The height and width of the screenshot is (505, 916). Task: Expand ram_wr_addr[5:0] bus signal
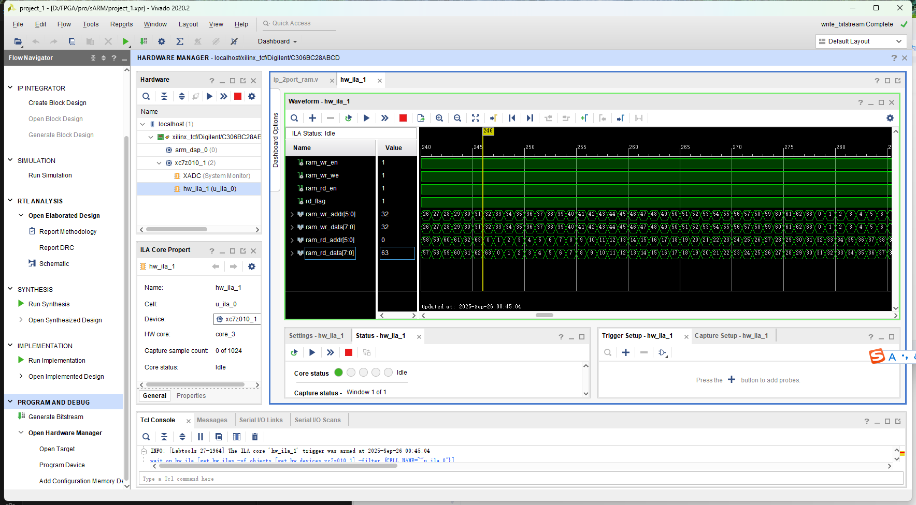[292, 214]
